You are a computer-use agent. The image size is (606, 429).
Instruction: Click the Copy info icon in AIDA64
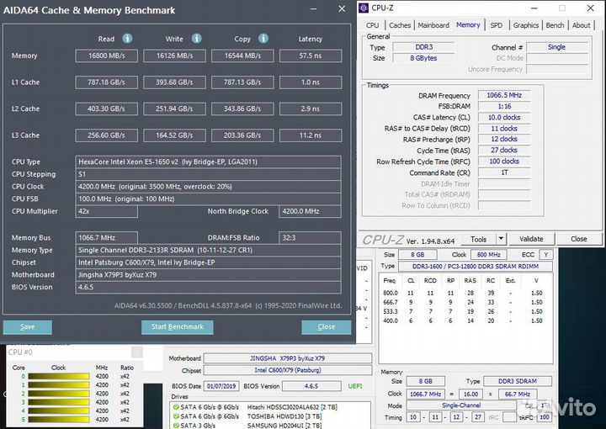pyautogui.click(x=263, y=38)
